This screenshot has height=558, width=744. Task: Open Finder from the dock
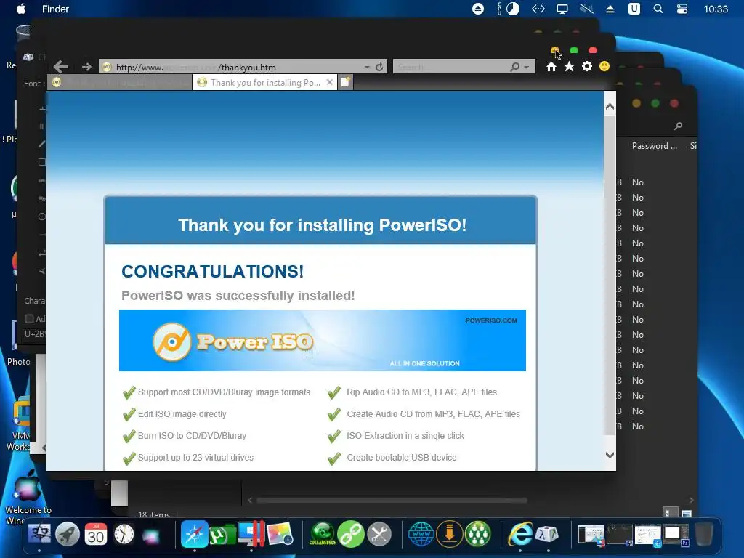pos(39,535)
